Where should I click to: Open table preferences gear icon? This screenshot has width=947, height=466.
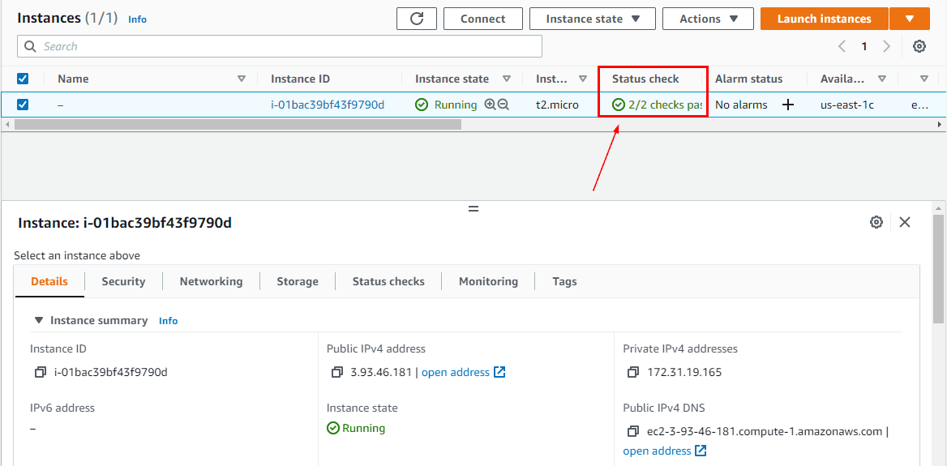click(919, 46)
